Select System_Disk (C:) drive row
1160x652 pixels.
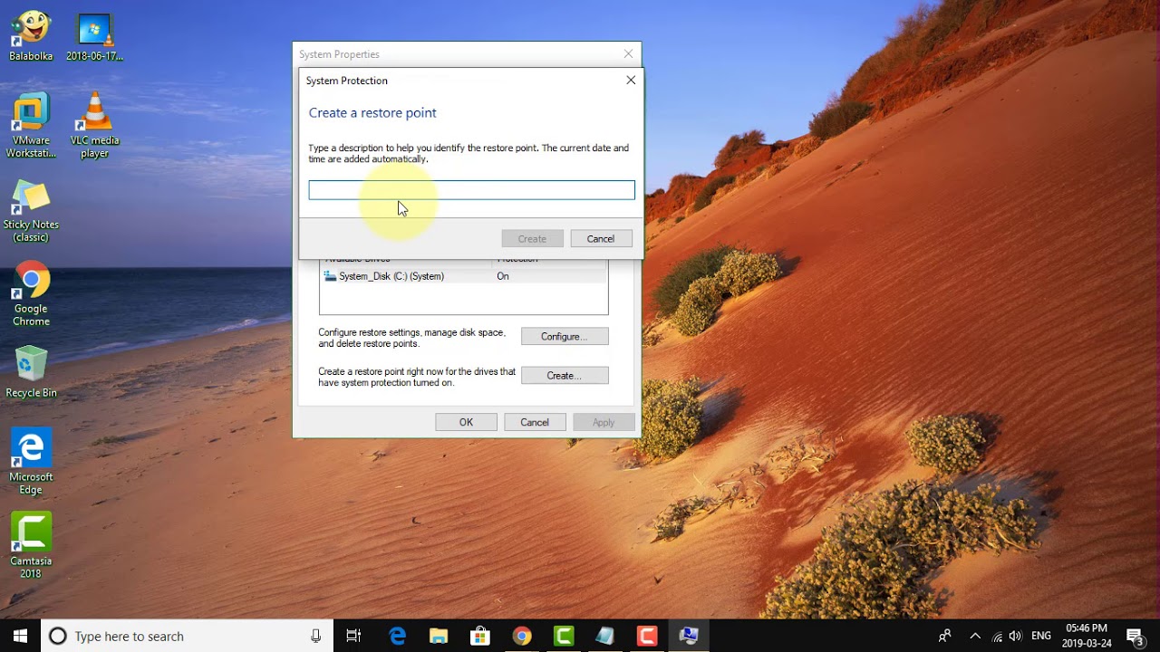(x=464, y=276)
